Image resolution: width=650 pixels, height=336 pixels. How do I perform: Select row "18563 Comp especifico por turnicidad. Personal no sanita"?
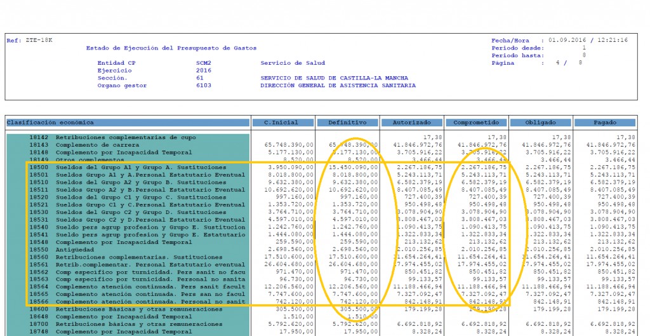[322, 279]
